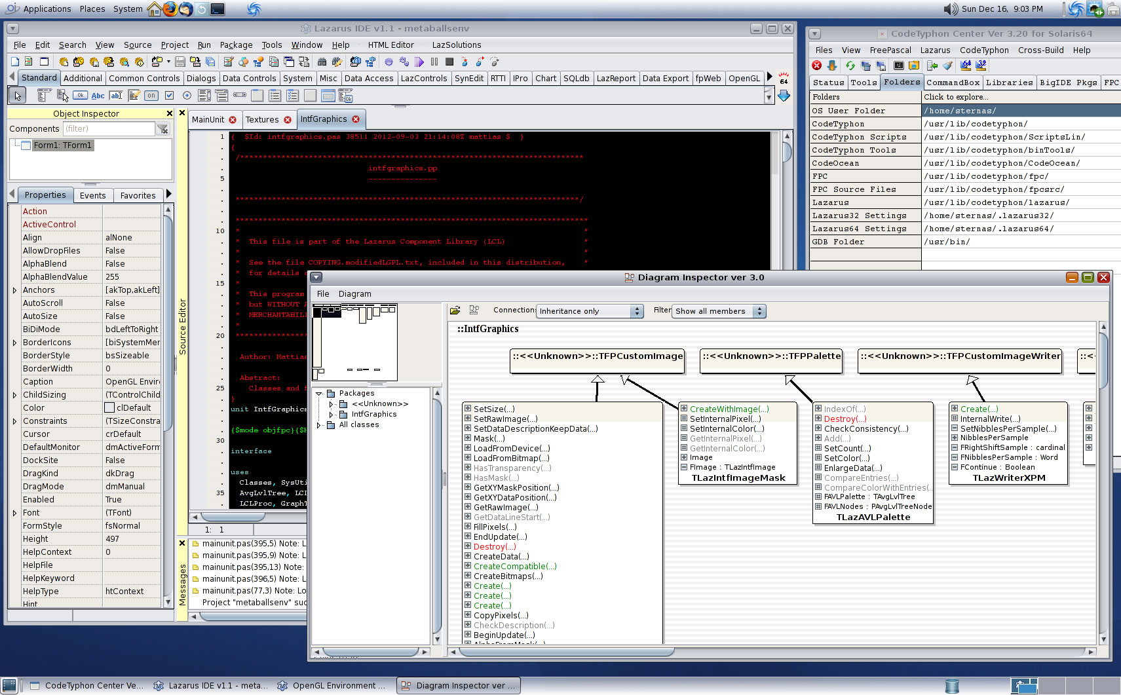Select the TEdit 'ab' component in palette
The width and height of the screenshot is (1121, 695).
pyautogui.click(x=116, y=96)
